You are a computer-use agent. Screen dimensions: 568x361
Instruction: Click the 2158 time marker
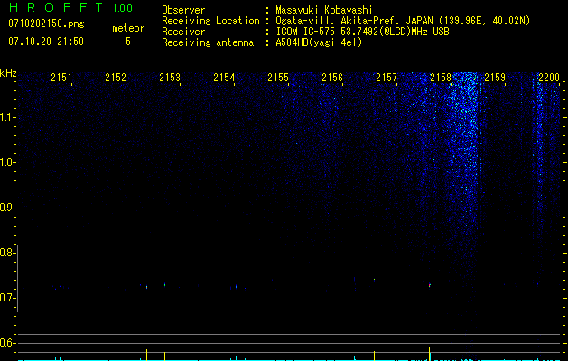[x=441, y=78]
